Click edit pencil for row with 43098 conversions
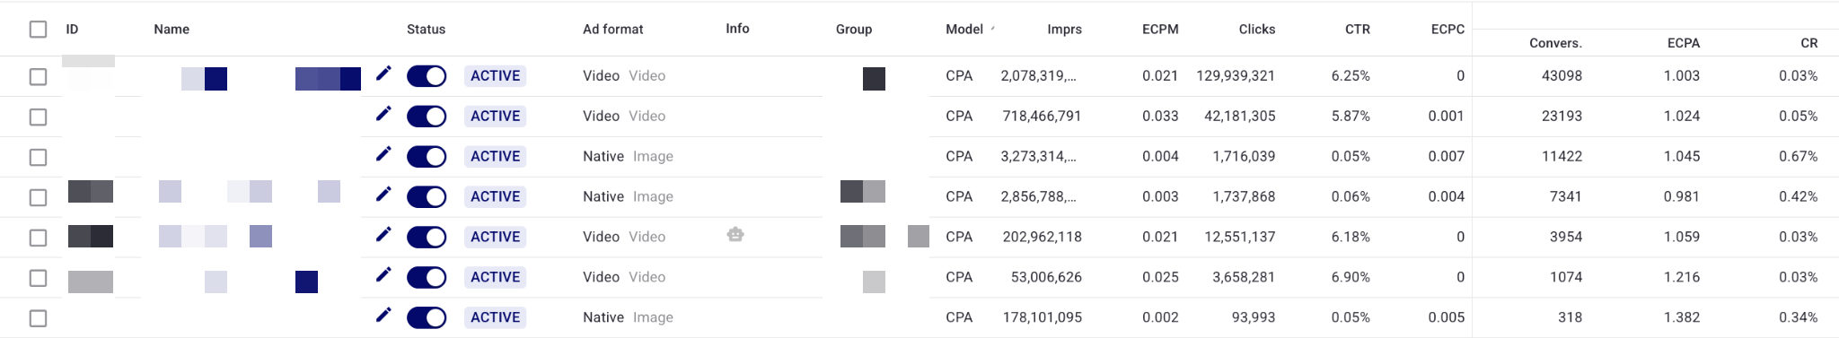Screen dimensions: 1839x338 [x=383, y=74]
